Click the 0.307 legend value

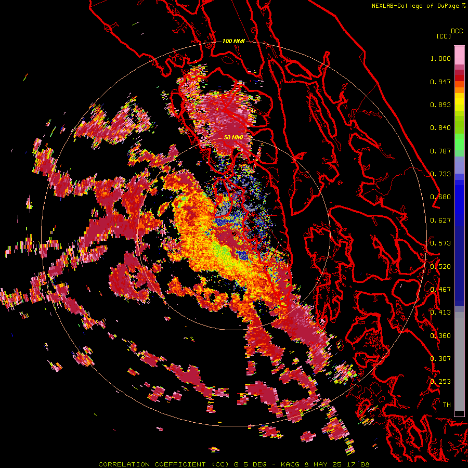tap(440, 359)
